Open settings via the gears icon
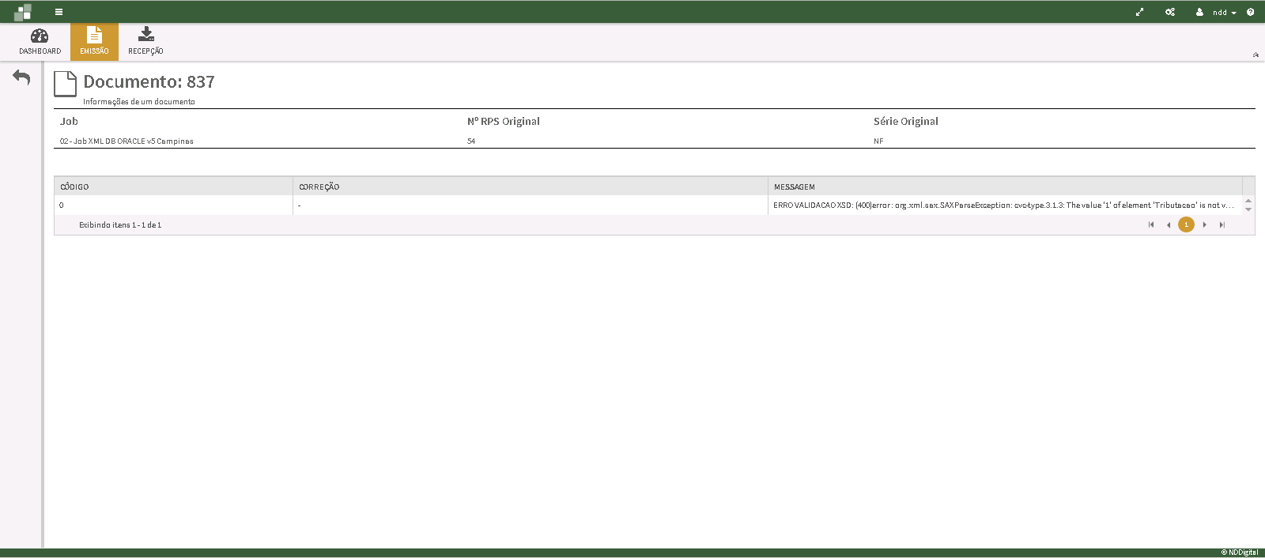Viewport: 1265px width, 558px height. 1170,12
